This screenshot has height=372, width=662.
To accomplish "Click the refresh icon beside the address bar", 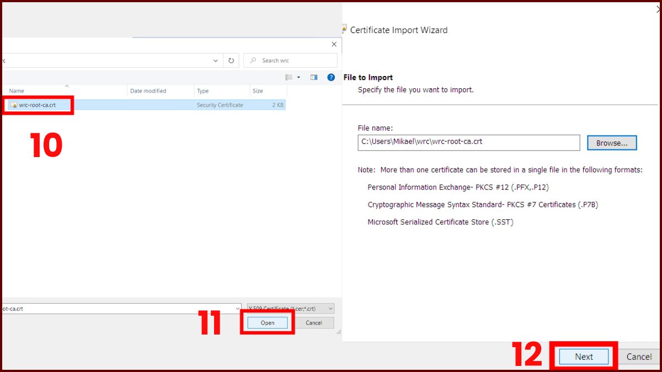I will tap(231, 60).
